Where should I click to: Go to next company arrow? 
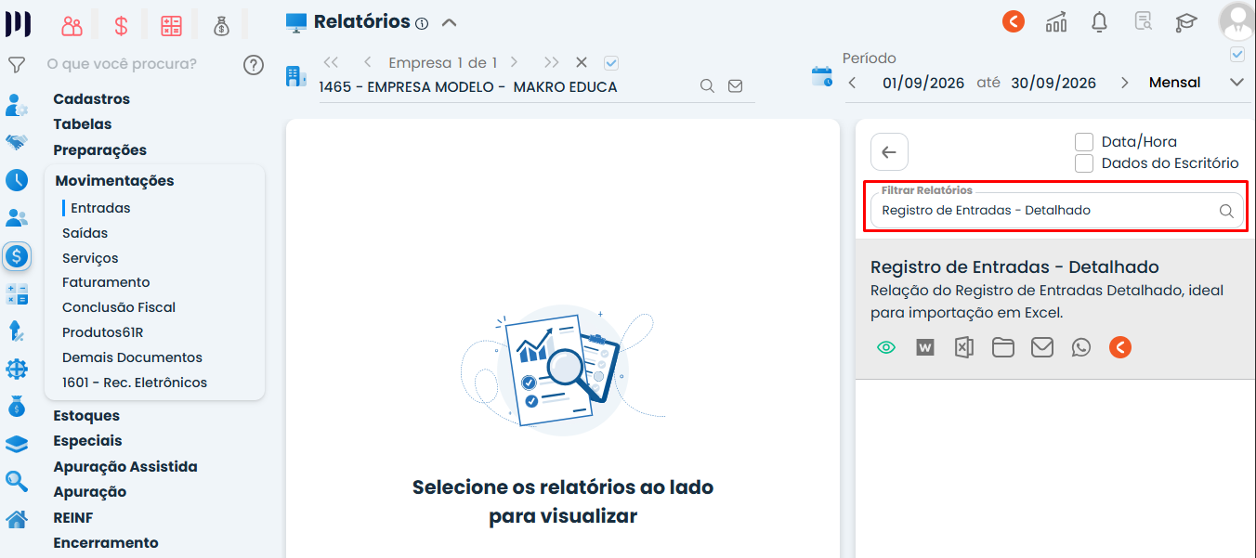click(x=514, y=62)
